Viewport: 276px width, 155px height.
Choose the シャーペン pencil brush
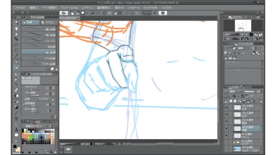pyautogui.click(x=39, y=41)
